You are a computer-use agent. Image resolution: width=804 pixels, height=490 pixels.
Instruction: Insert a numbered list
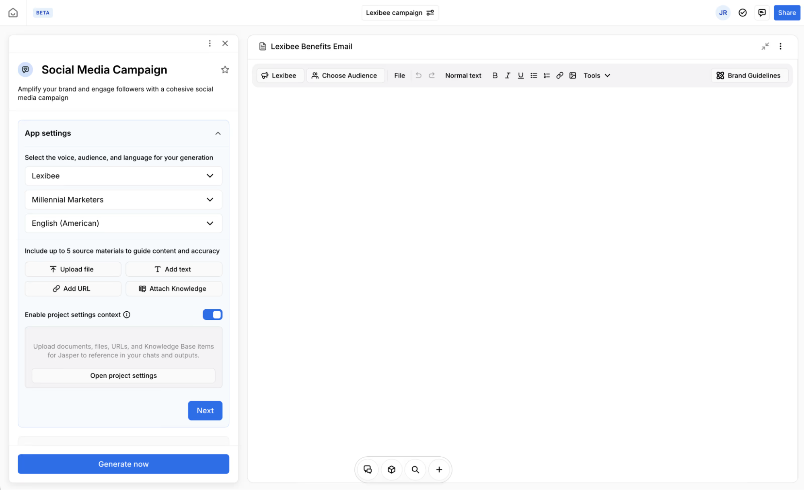pyautogui.click(x=547, y=76)
